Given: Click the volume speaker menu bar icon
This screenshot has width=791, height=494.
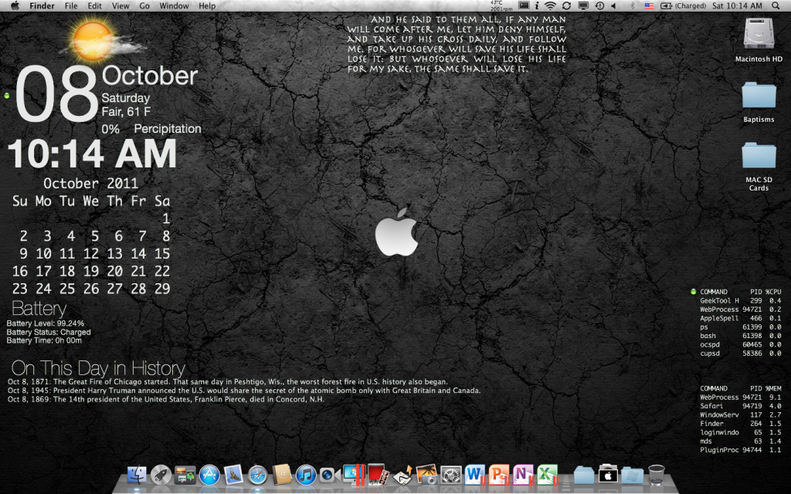Looking at the screenshot, I should (614, 5).
